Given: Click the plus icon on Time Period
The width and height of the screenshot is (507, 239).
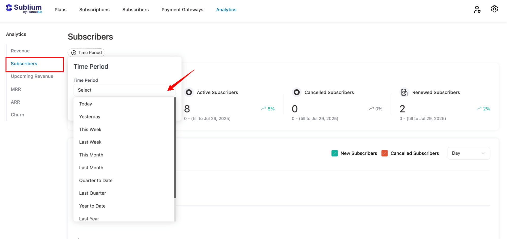Looking at the screenshot, I should click(x=74, y=52).
